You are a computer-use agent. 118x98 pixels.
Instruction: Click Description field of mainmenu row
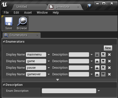[79, 55]
